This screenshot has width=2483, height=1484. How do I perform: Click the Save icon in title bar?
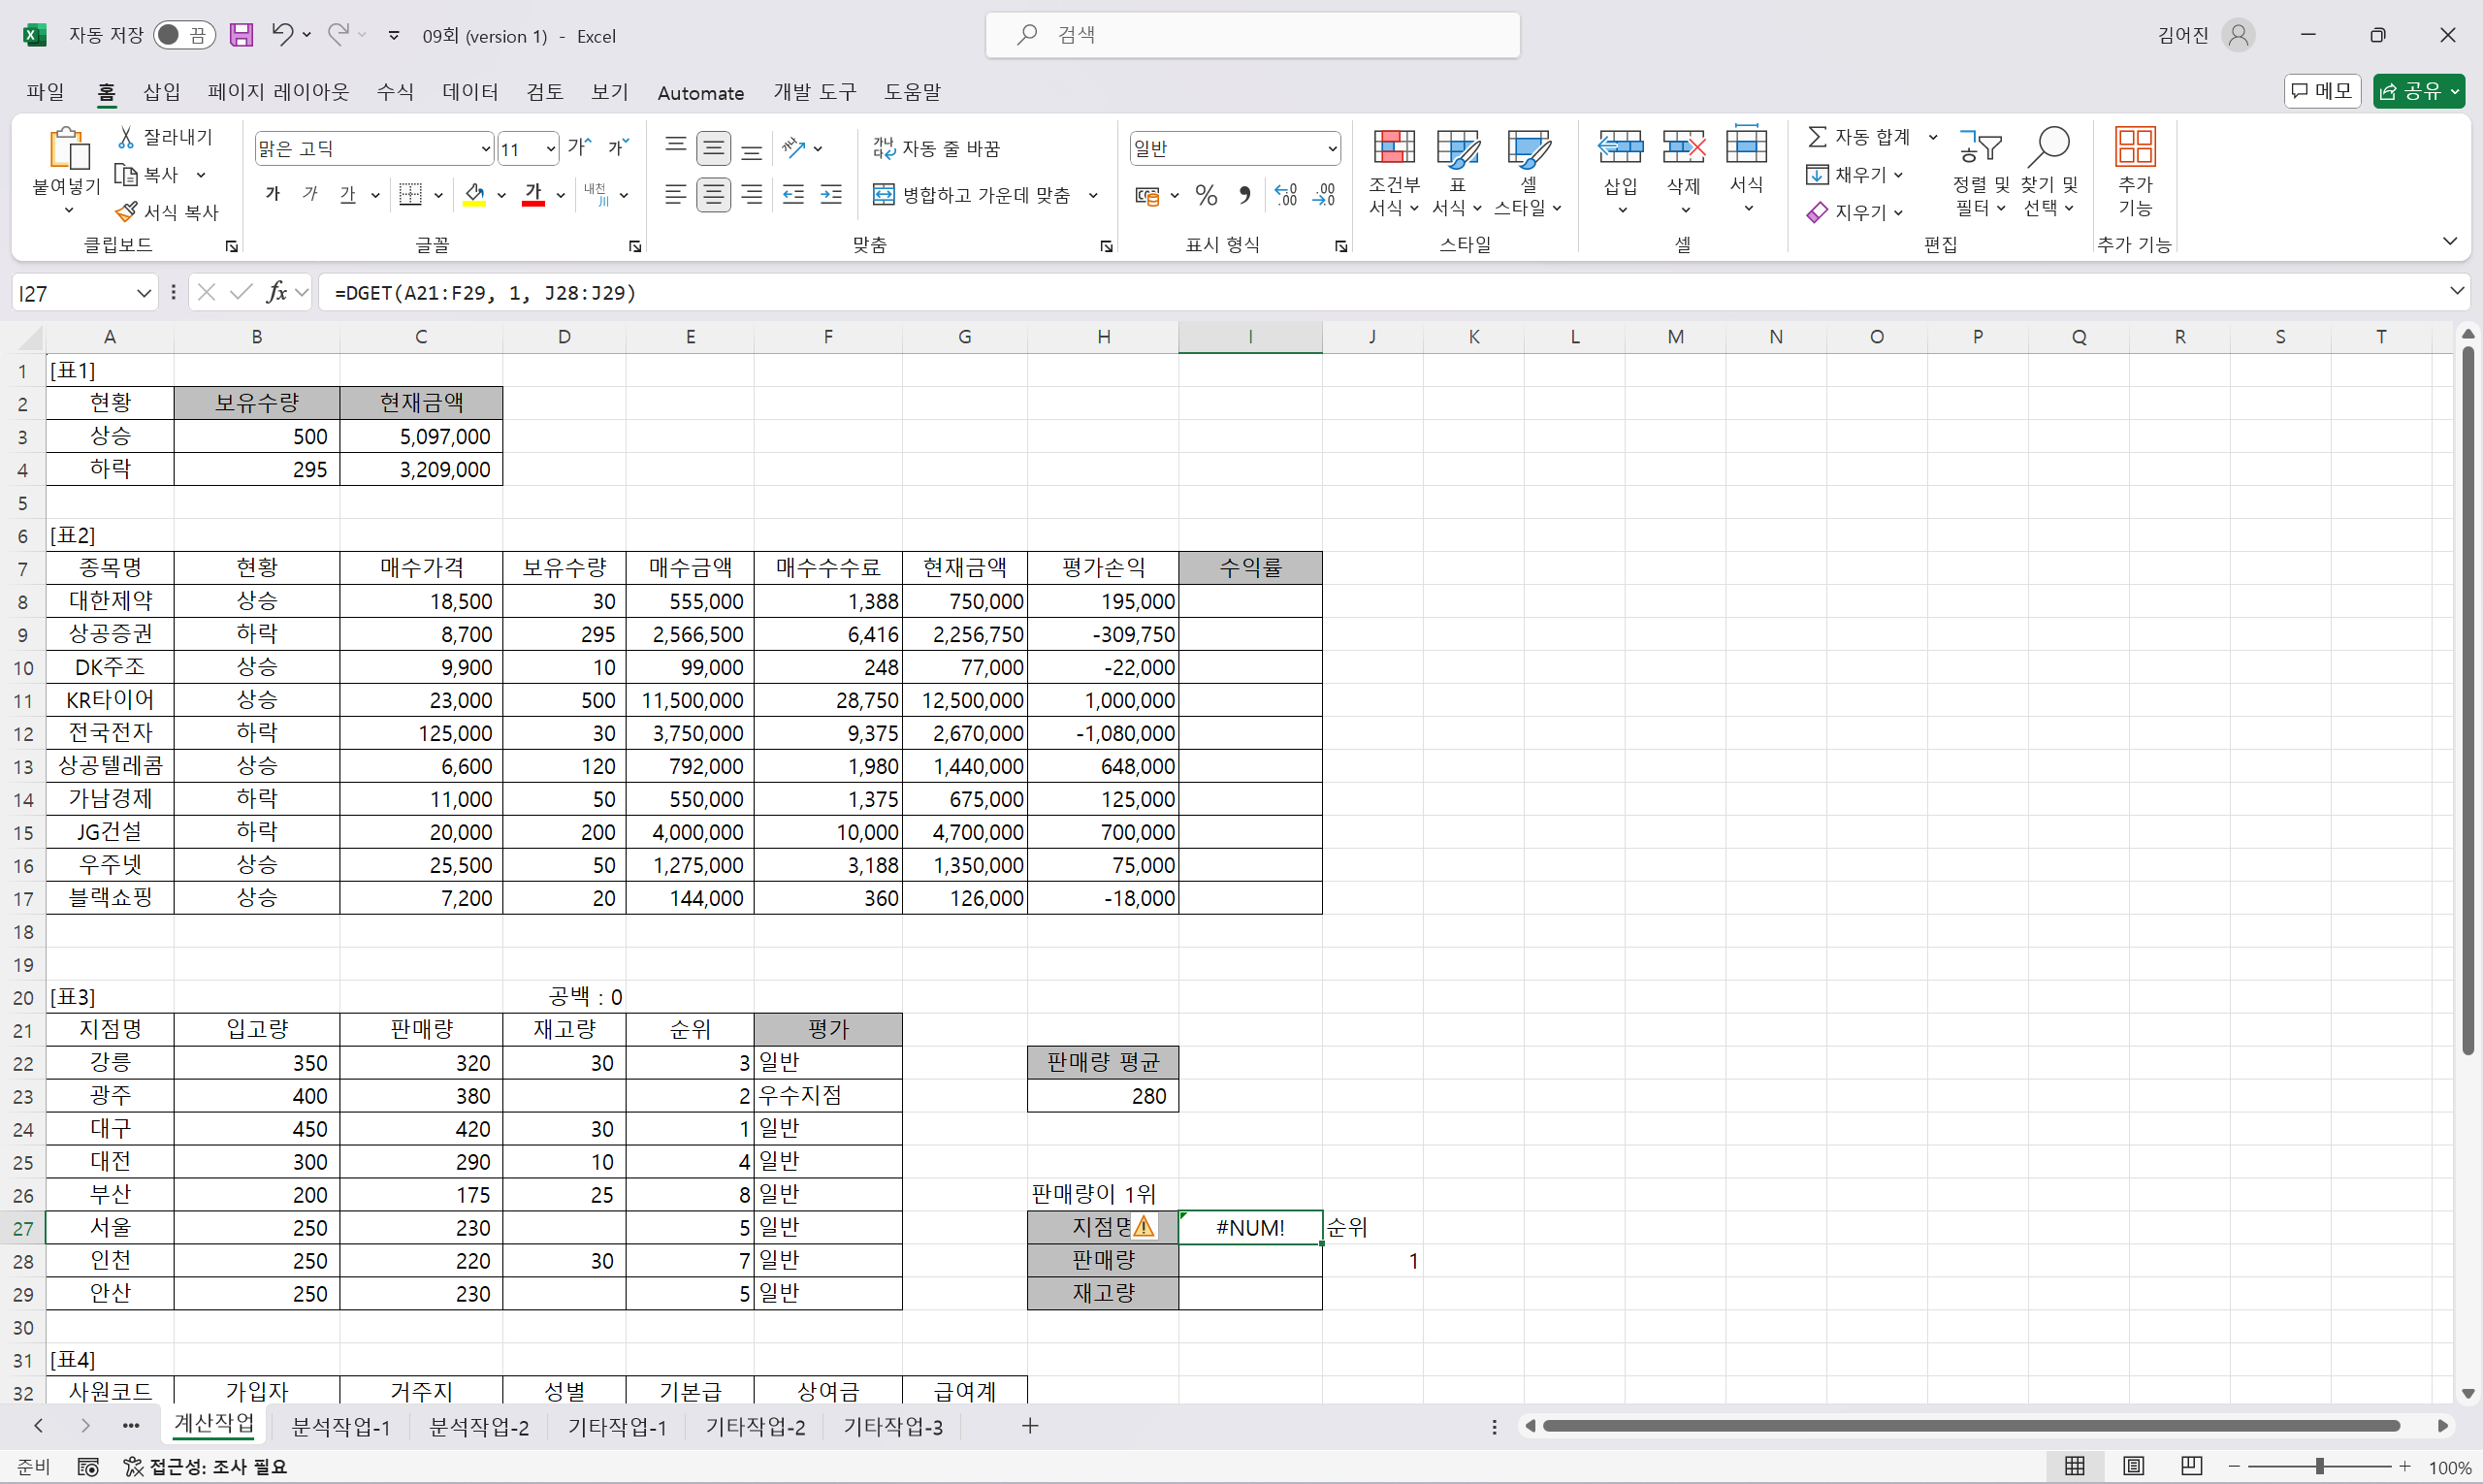(x=241, y=35)
